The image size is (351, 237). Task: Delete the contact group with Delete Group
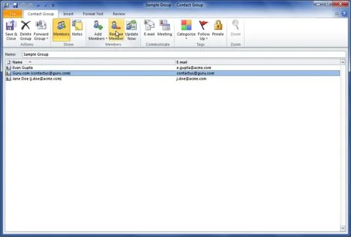[26, 30]
